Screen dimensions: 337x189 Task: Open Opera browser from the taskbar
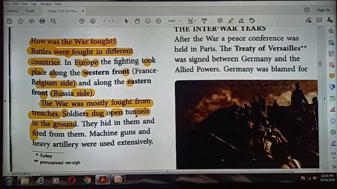click(x=72, y=181)
